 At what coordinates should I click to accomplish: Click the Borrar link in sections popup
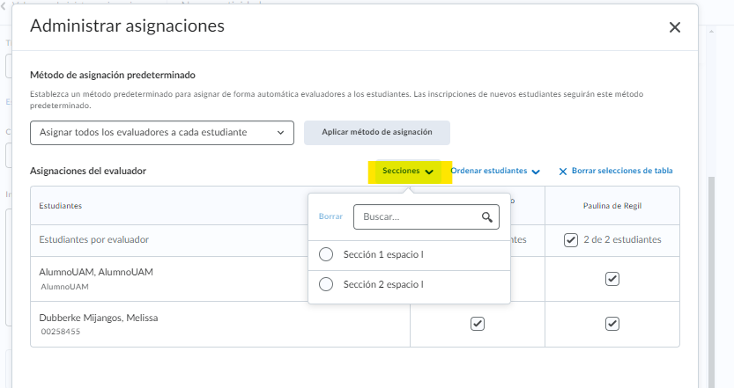click(330, 216)
